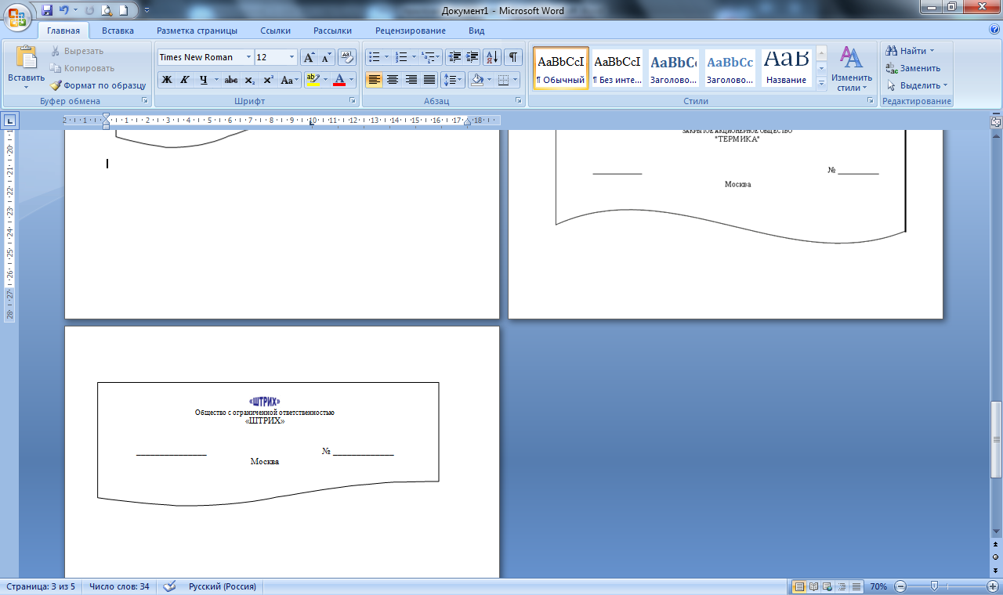
Task: Open the Вставка tab
Action: [118, 31]
